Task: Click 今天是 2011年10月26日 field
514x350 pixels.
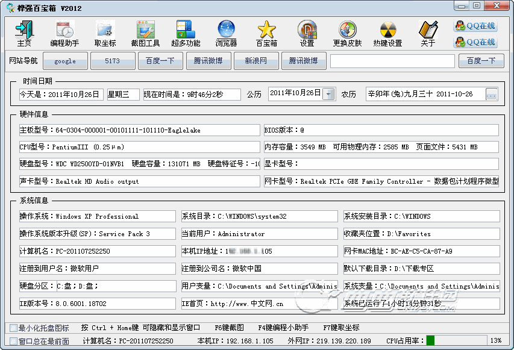Action: pyautogui.click(x=61, y=95)
